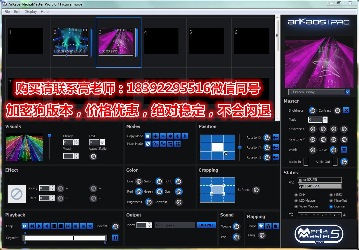The width and height of the screenshot is (359, 250).
Task: Select the Addition copy mode plus icon
Action: click(155, 136)
